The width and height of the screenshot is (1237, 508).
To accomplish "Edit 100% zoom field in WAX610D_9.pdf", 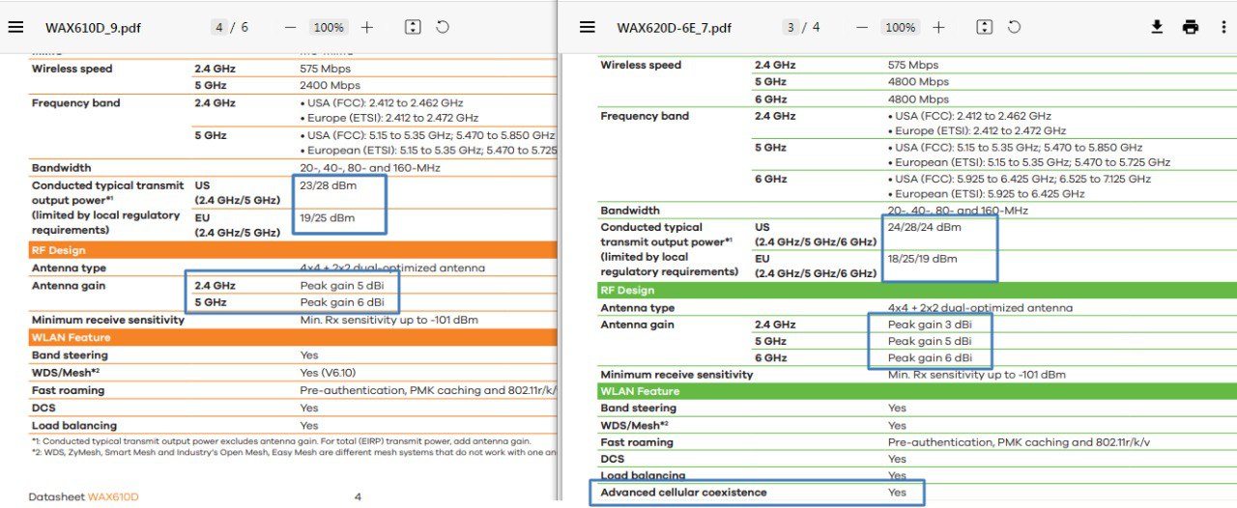I will [329, 27].
